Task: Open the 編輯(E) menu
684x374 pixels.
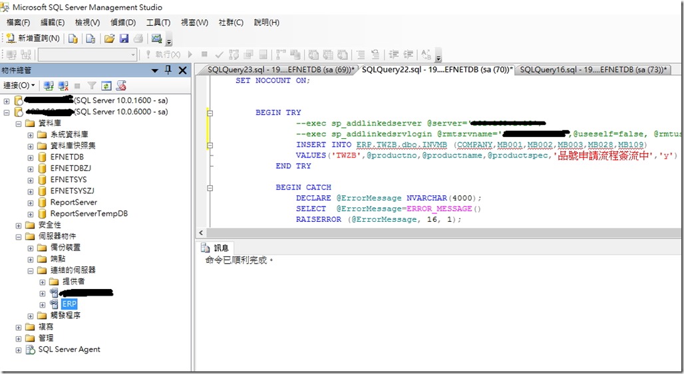Action: pyautogui.click(x=53, y=22)
